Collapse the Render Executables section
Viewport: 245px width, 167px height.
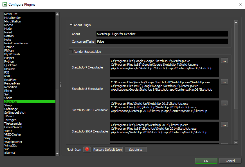pyautogui.click(x=71, y=51)
